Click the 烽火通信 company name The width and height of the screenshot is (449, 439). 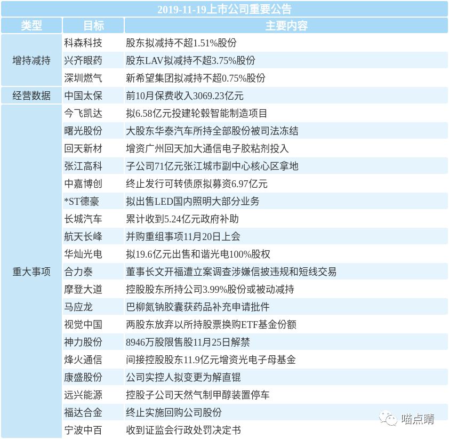pos(83,360)
